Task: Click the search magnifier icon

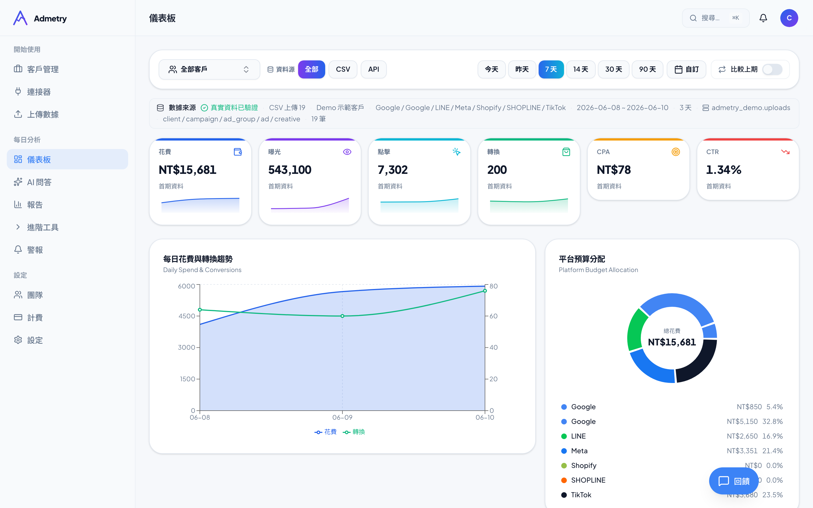Action: click(x=693, y=18)
